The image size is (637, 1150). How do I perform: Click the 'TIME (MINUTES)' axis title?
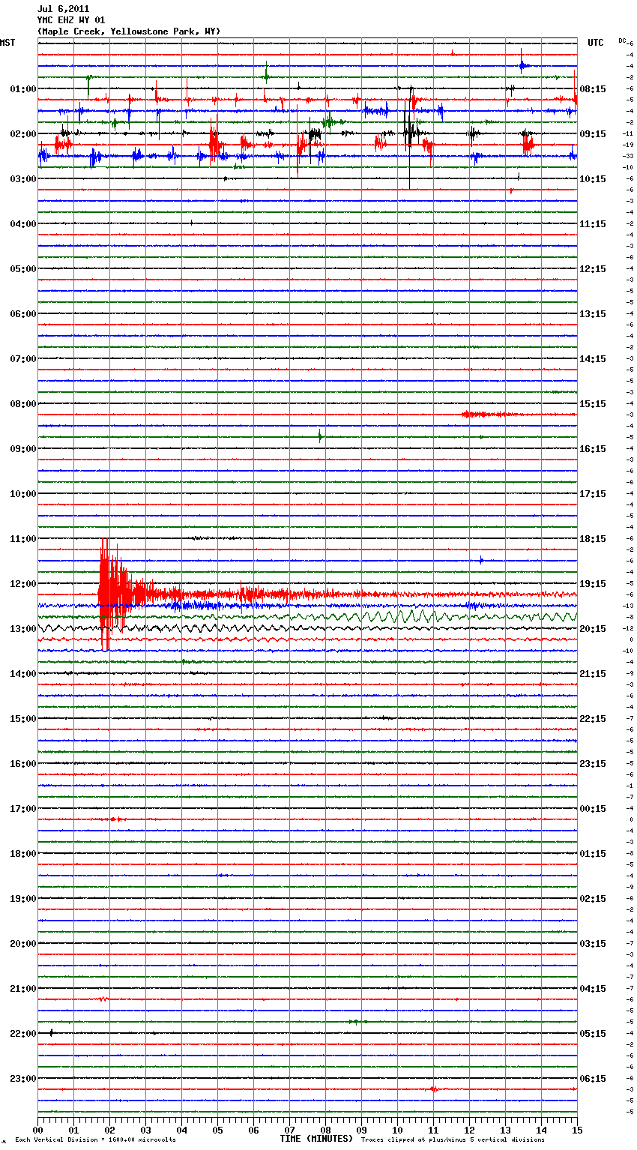click(316, 1139)
